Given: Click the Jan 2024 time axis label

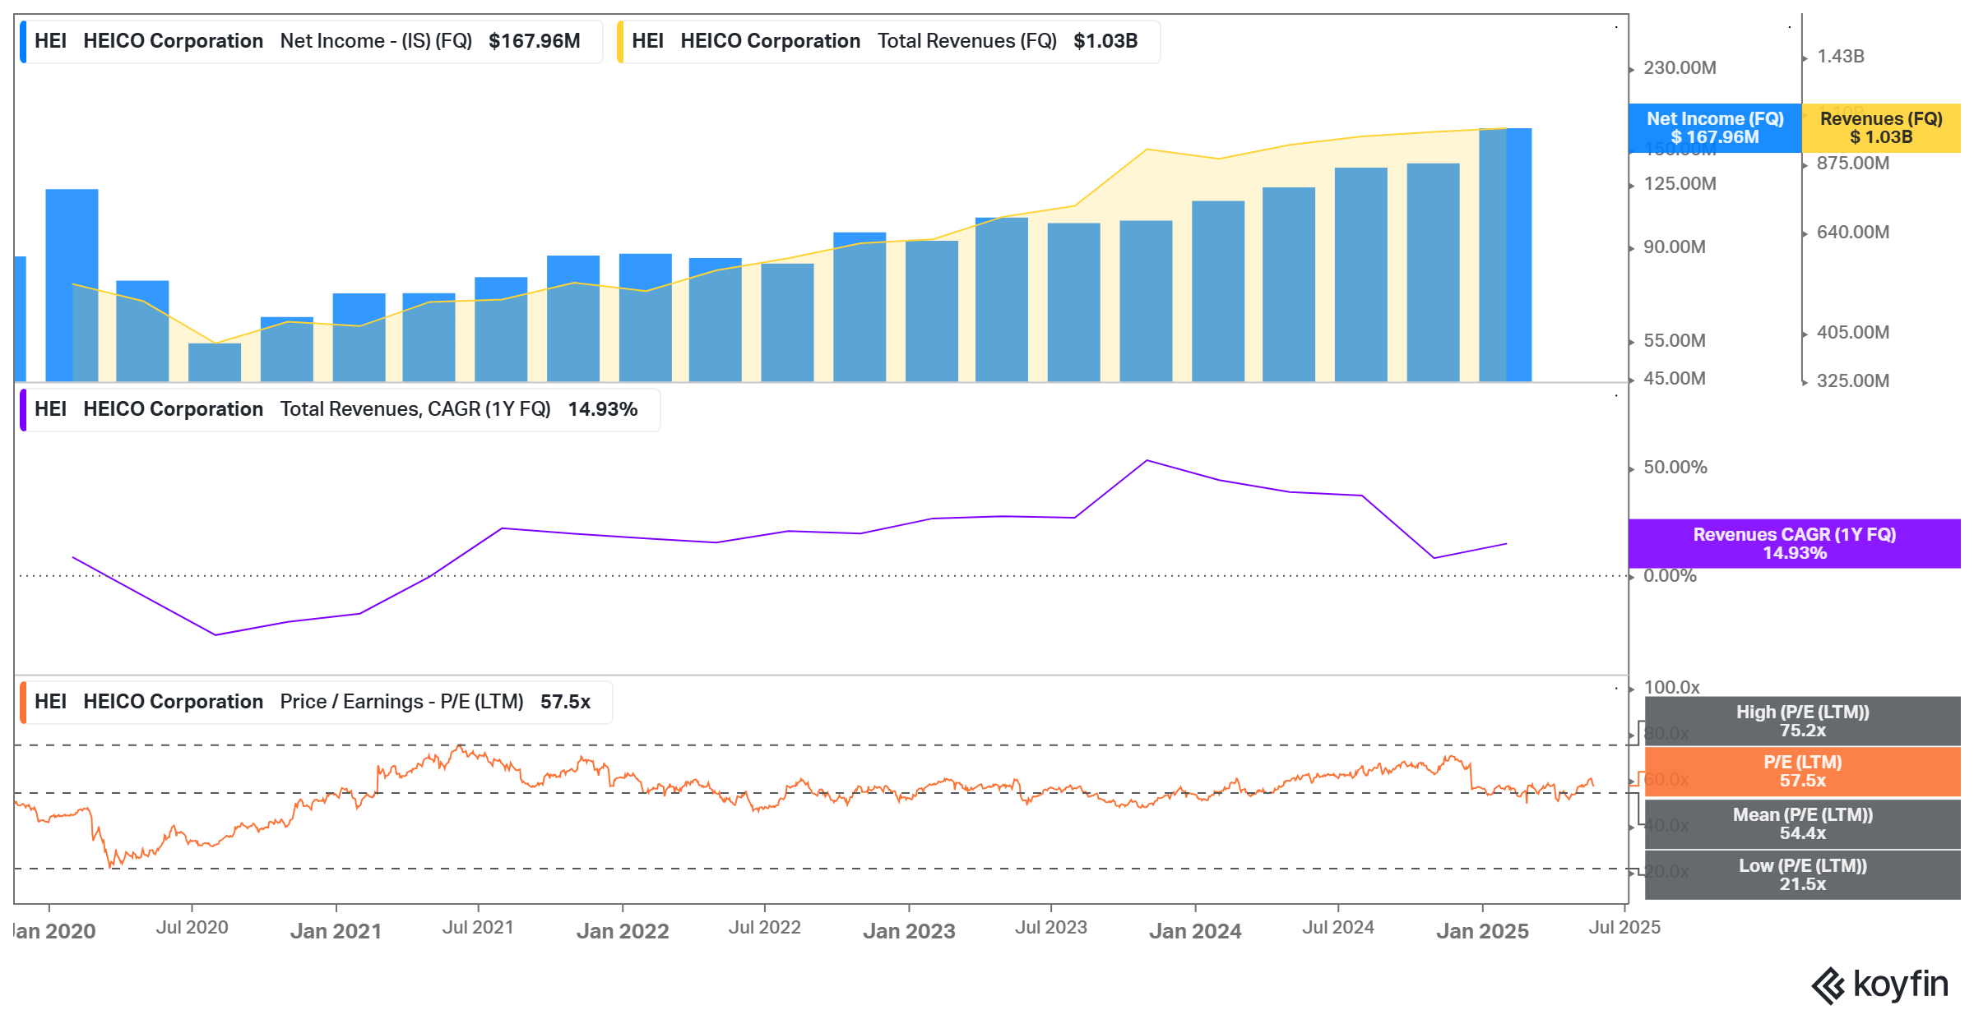Looking at the screenshot, I should 1195,931.
